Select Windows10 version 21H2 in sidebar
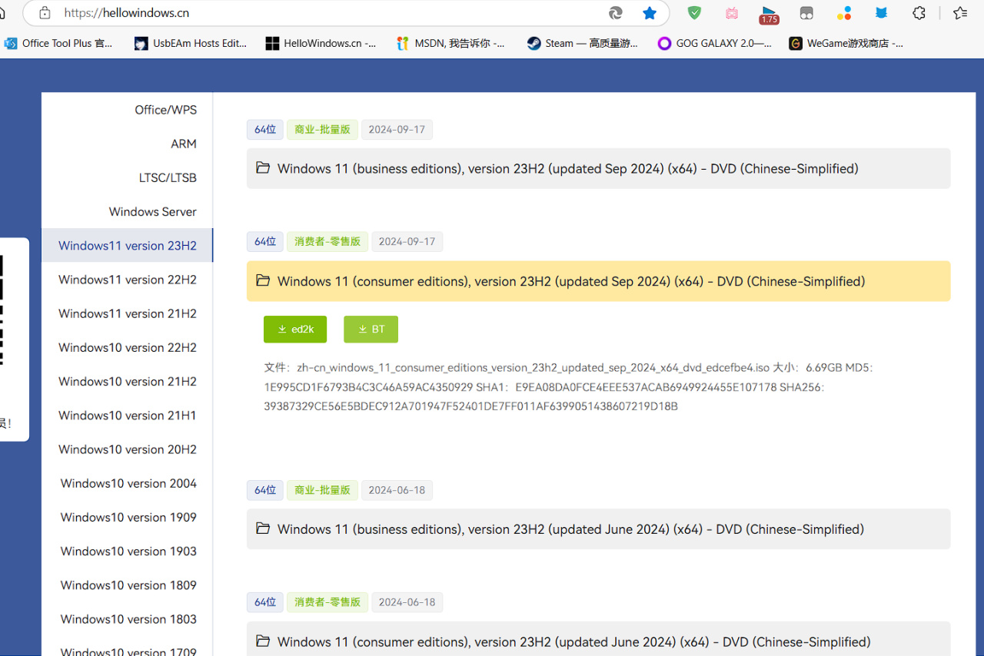 point(128,381)
